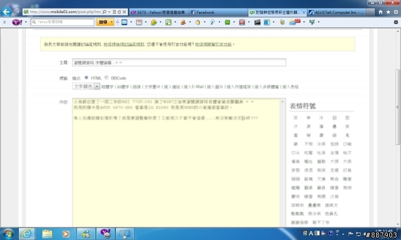Expand the Yahoo! logo dropdown arrow
The image size is (401, 240).
(26, 22)
